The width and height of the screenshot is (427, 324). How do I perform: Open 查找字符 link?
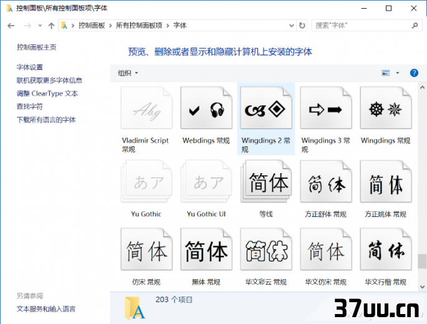pos(30,107)
